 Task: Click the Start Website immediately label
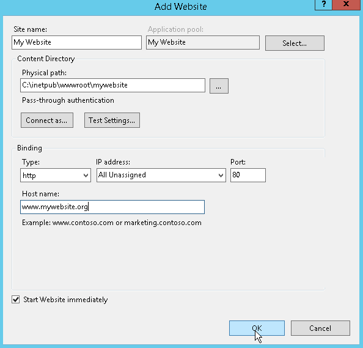tap(65, 300)
